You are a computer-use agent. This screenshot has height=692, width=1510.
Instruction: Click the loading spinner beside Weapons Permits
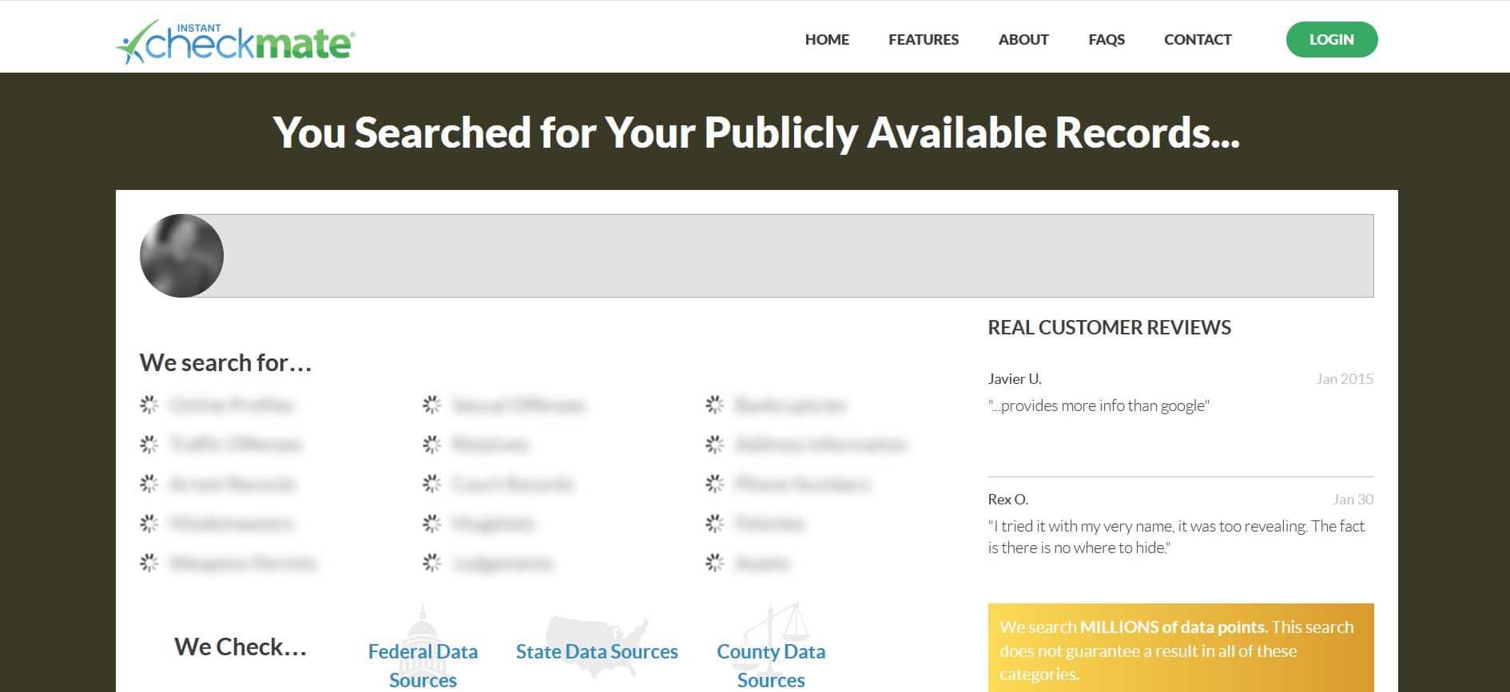[149, 563]
